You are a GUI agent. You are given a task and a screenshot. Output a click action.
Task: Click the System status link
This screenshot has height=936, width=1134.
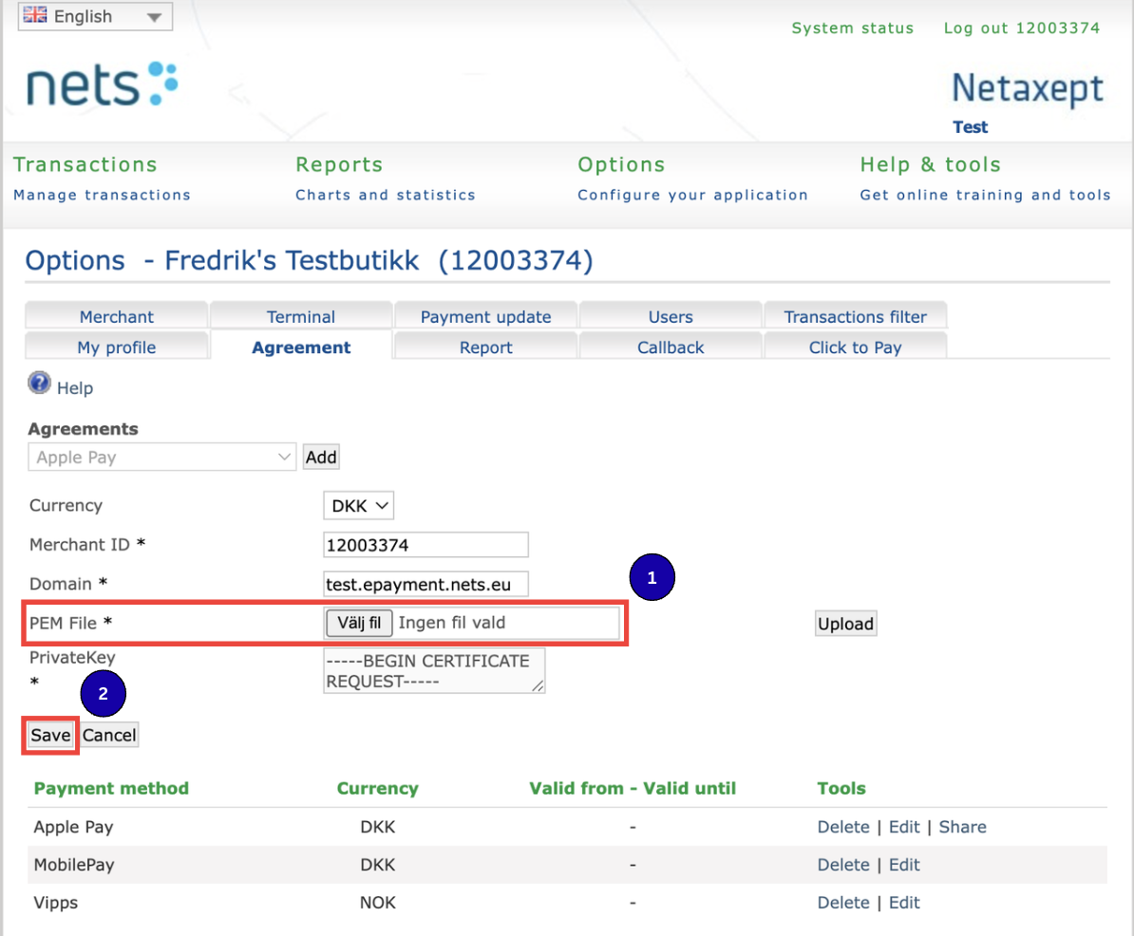(853, 28)
